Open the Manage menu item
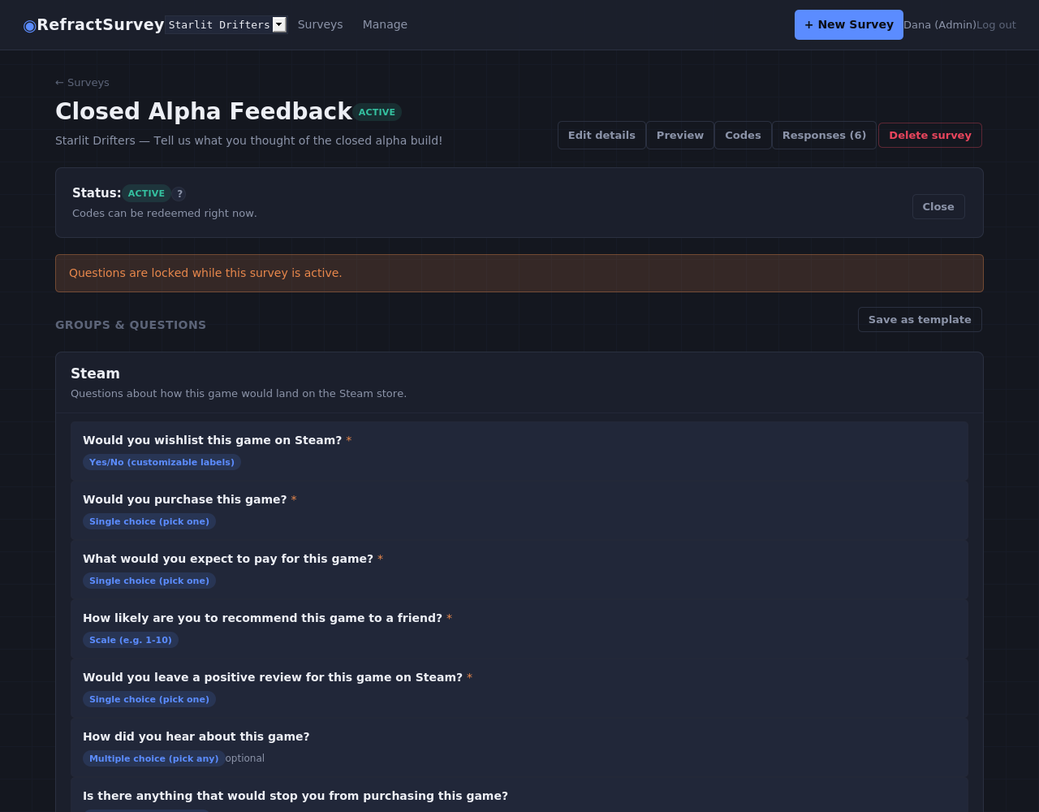Image resolution: width=1039 pixels, height=812 pixels. point(385,24)
